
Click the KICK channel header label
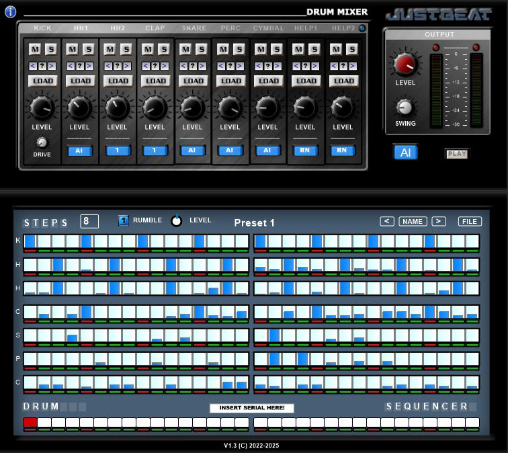pos(42,28)
